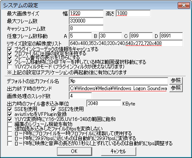
Task: Click the キャッシュフレーム数 input field
Action: pyautogui.click(x=86, y=28)
